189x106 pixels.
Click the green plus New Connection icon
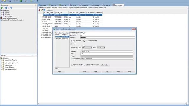pos(2,8)
